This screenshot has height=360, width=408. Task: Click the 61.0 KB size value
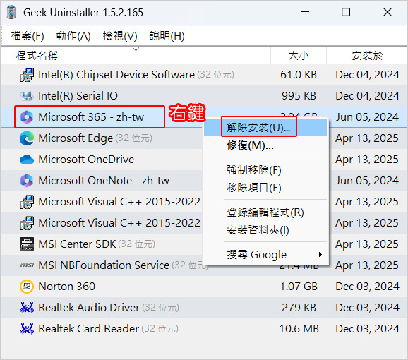tap(299, 75)
